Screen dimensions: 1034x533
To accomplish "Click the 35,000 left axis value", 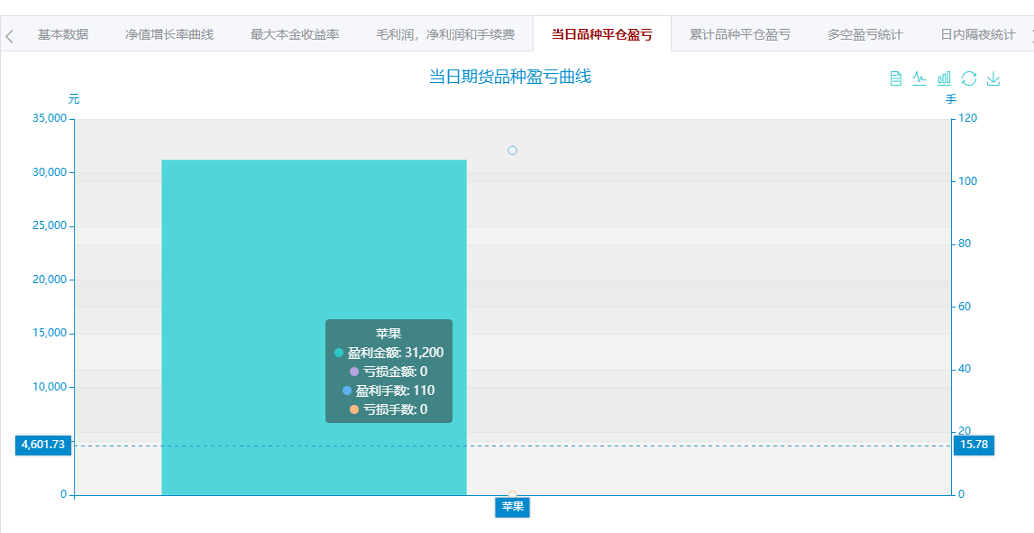I will [50, 119].
